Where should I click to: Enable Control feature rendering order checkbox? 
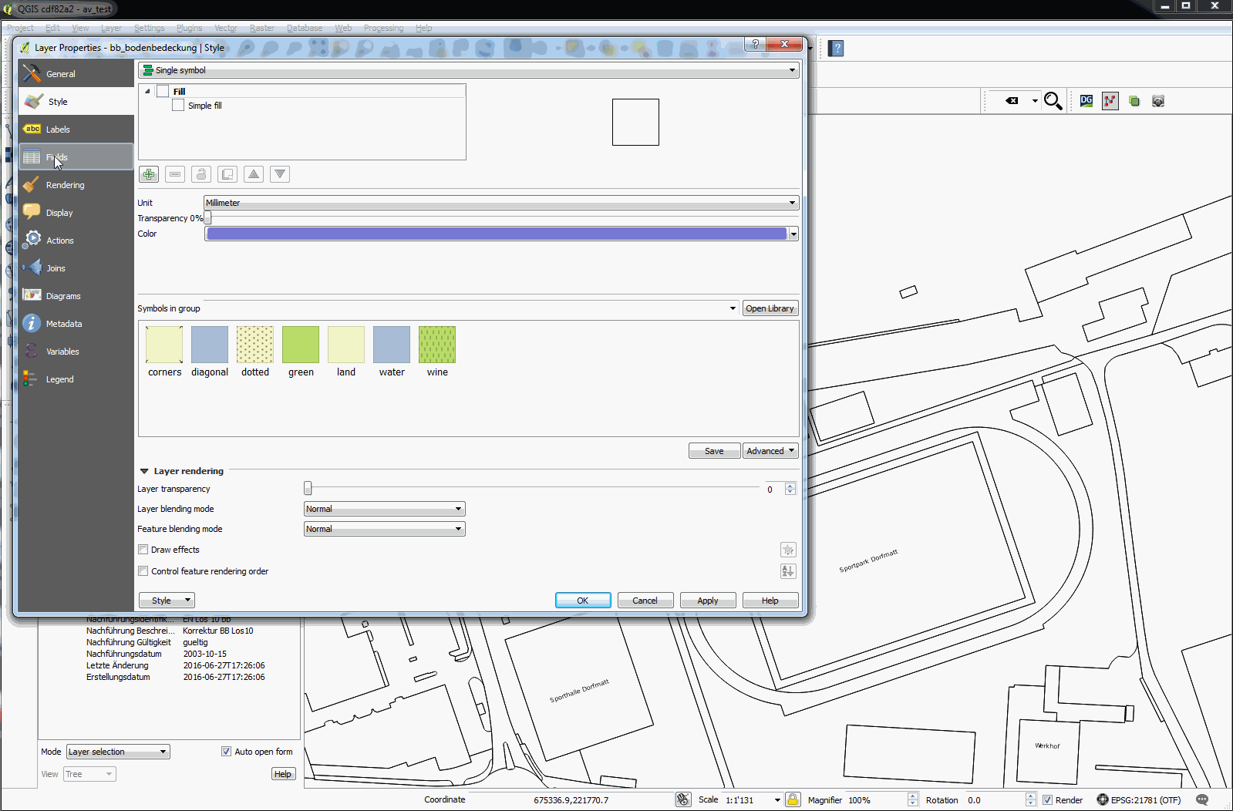143,571
